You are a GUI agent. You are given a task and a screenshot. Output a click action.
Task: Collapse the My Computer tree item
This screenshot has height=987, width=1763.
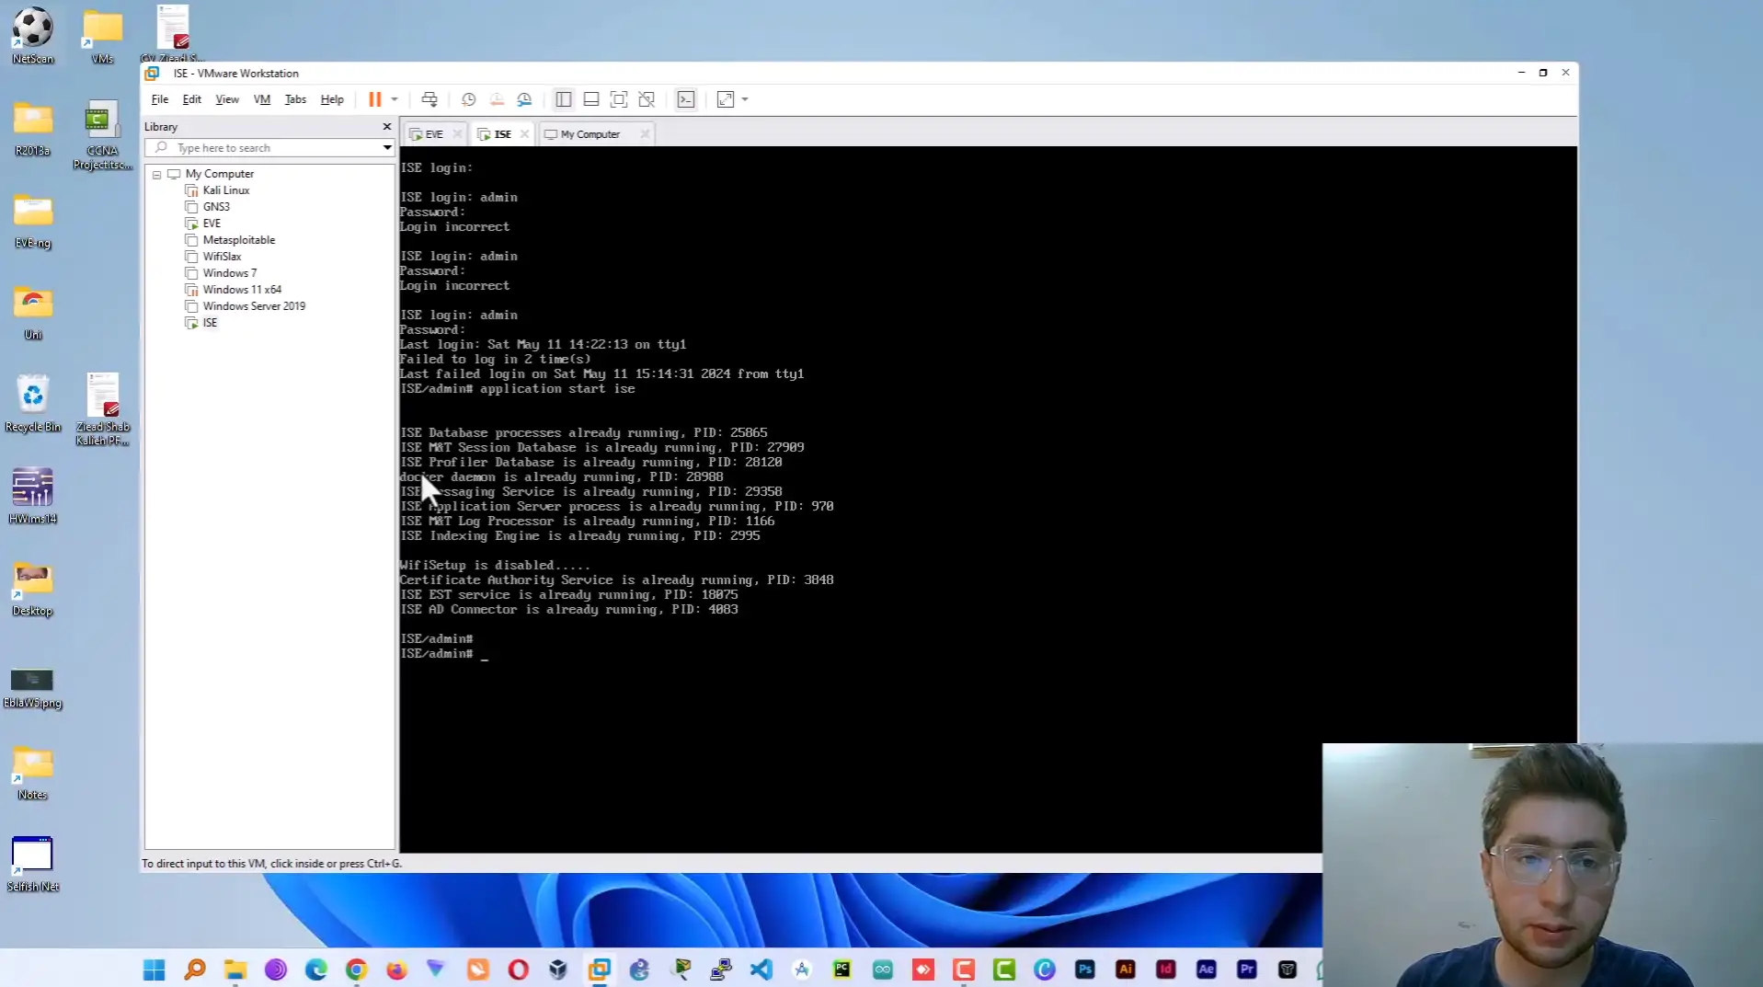pyautogui.click(x=156, y=175)
